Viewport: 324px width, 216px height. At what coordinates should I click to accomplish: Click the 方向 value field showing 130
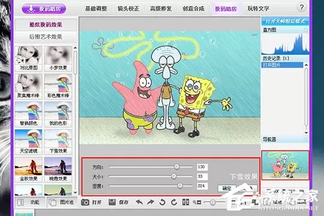point(202,167)
